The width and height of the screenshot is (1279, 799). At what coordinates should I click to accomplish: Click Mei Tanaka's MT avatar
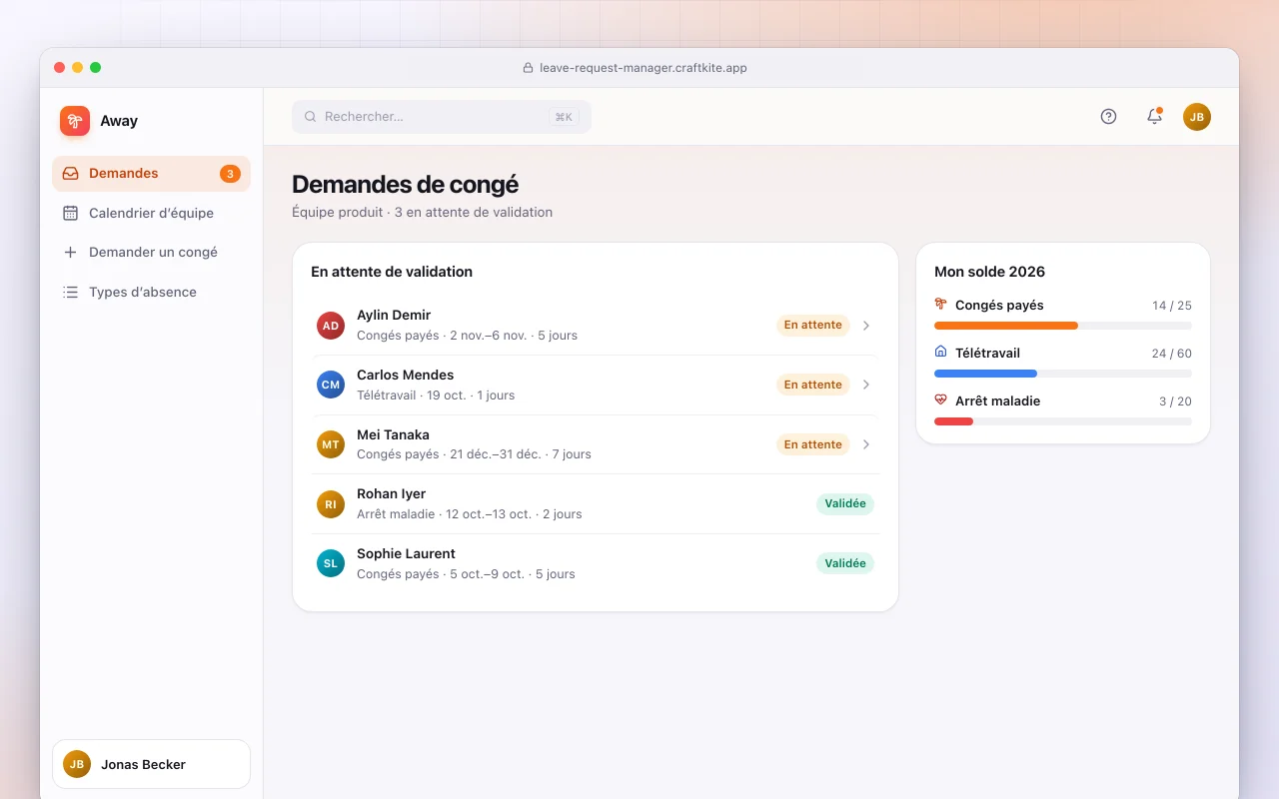coord(331,444)
